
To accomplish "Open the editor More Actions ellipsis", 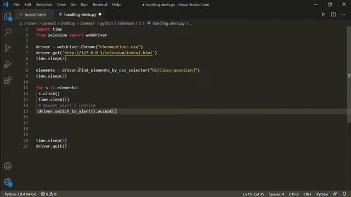I will (343, 15).
